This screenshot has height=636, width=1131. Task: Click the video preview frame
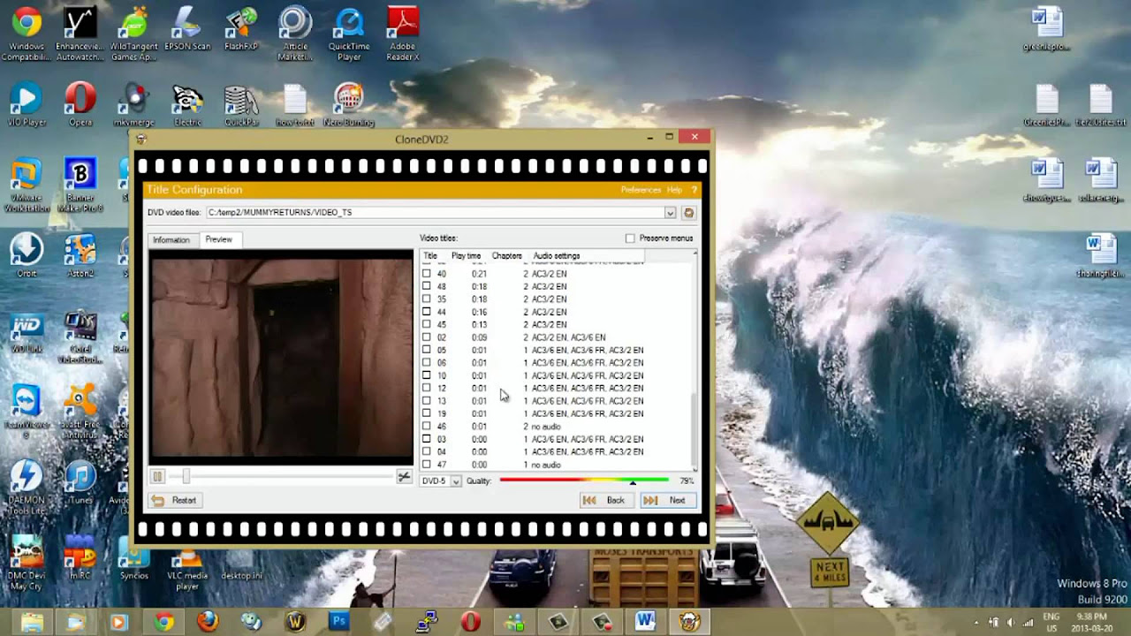[x=281, y=357]
